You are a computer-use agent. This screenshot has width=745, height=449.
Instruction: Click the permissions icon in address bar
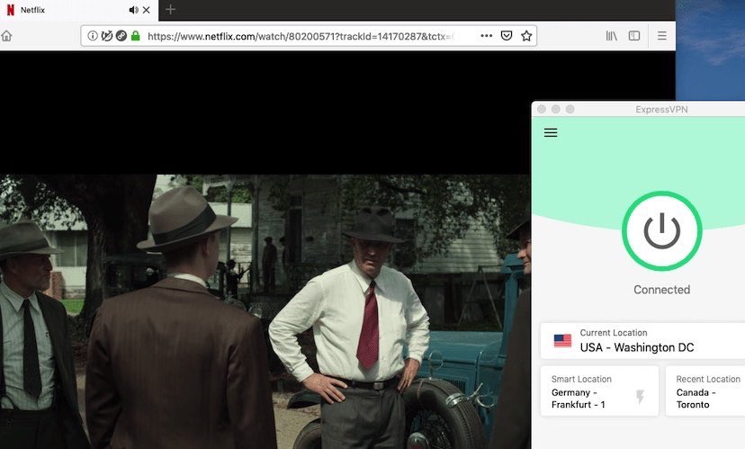[x=121, y=36]
